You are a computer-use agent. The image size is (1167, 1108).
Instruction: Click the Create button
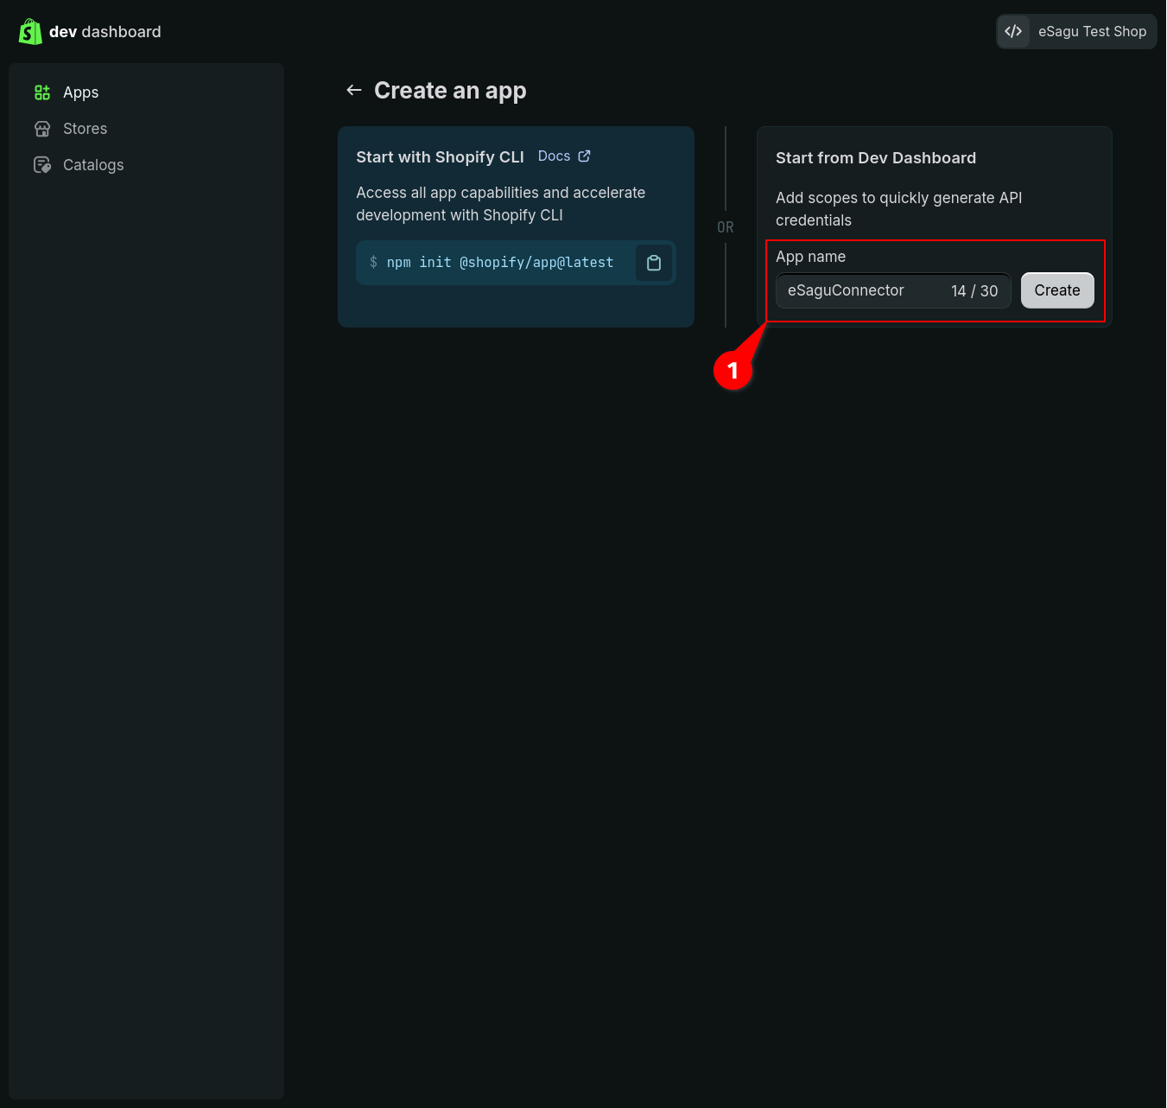[x=1057, y=290]
